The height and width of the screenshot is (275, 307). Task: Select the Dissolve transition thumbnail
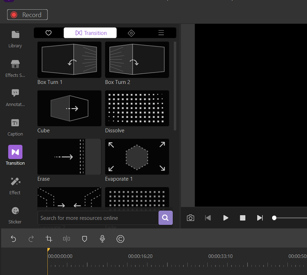click(137, 108)
